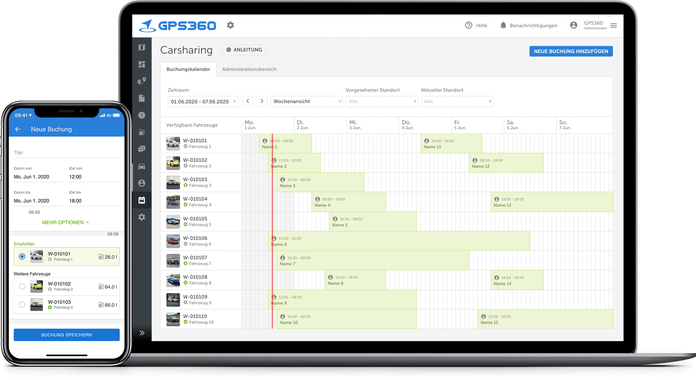The image size is (696, 380).
Task: Expand MEHR OPTIONEN on phone
Action: point(66,222)
